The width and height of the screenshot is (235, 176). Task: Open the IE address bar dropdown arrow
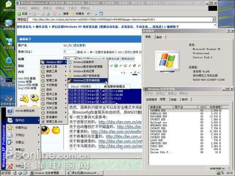coord(214,19)
